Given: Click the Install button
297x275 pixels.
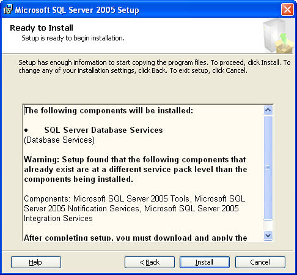Looking at the screenshot, I should pyautogui.click(x=205, y=262).
